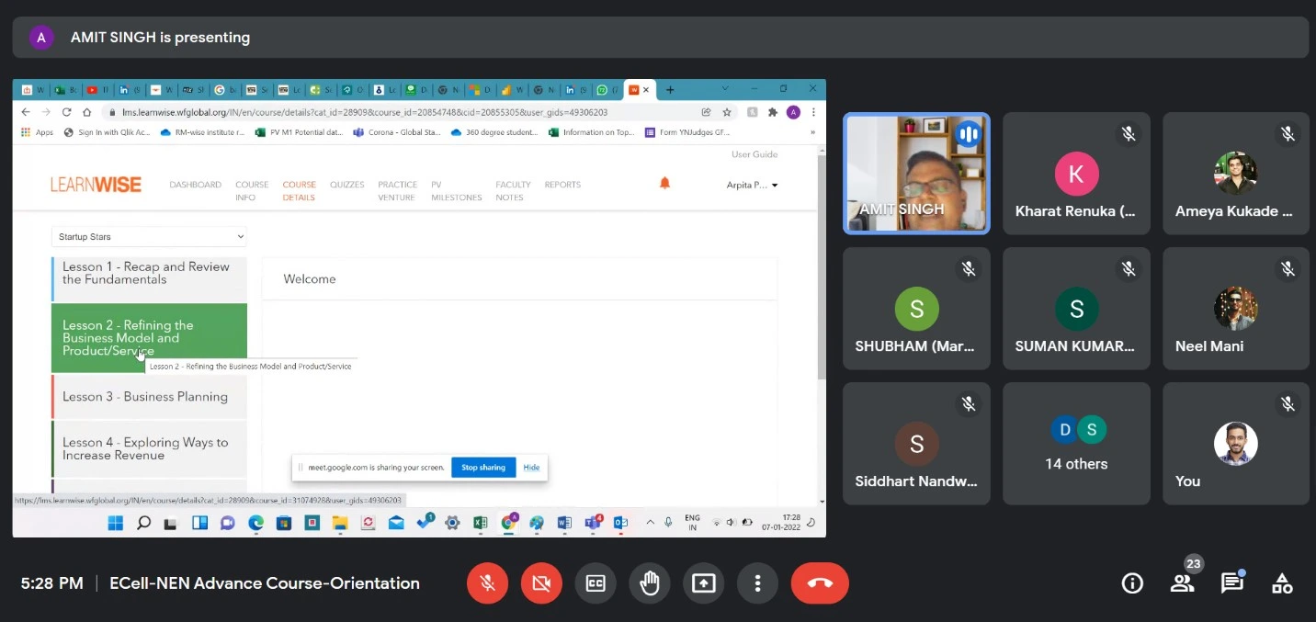
Task: Open REPORTS menu in shared page
Action: [x=562, y=185]
